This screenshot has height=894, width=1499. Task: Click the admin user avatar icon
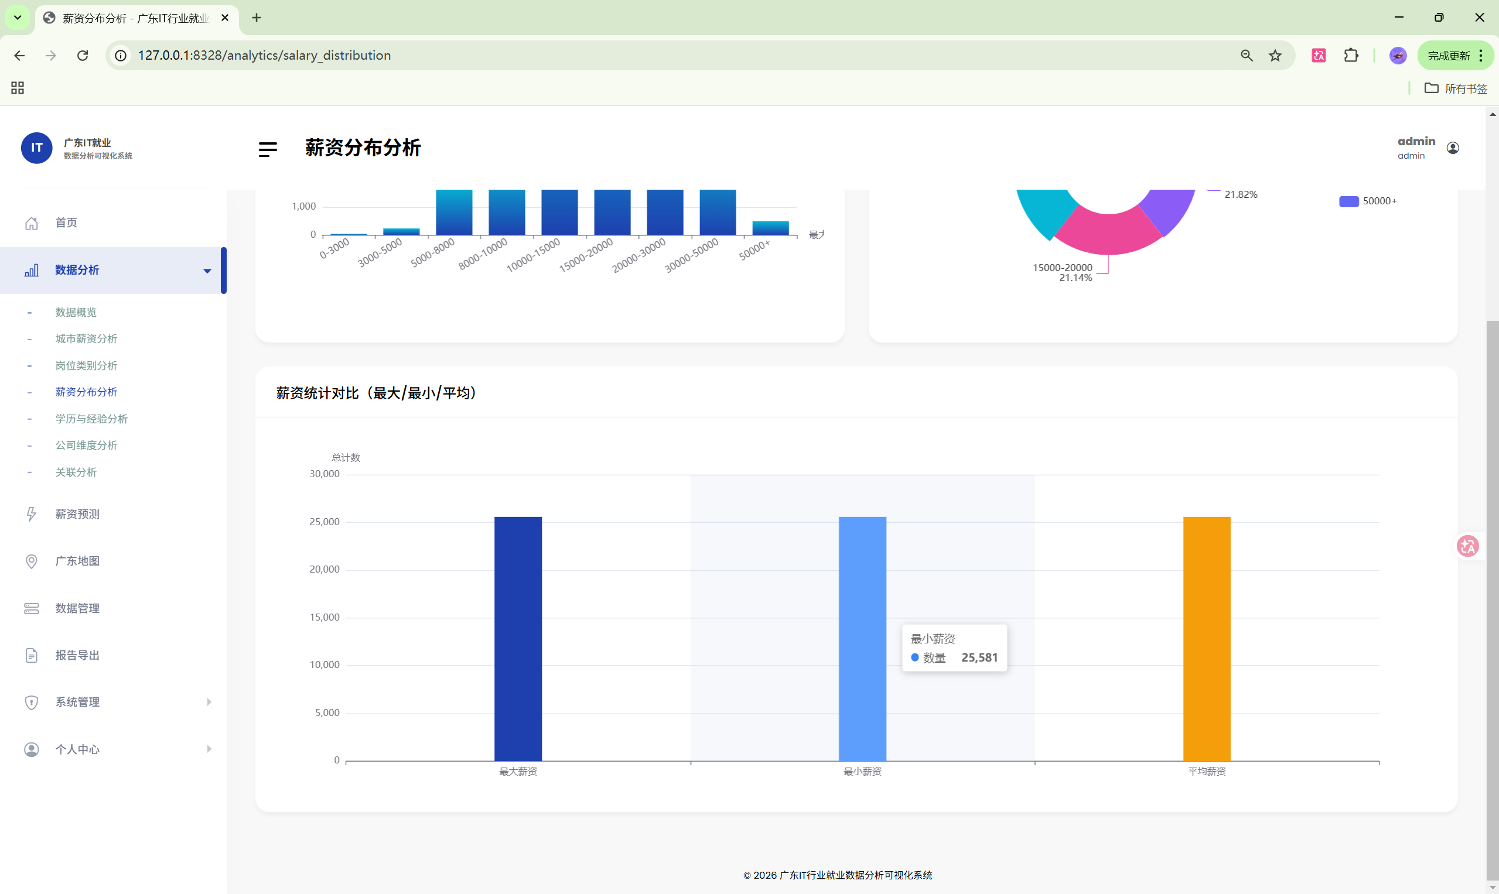(1453, 148)
